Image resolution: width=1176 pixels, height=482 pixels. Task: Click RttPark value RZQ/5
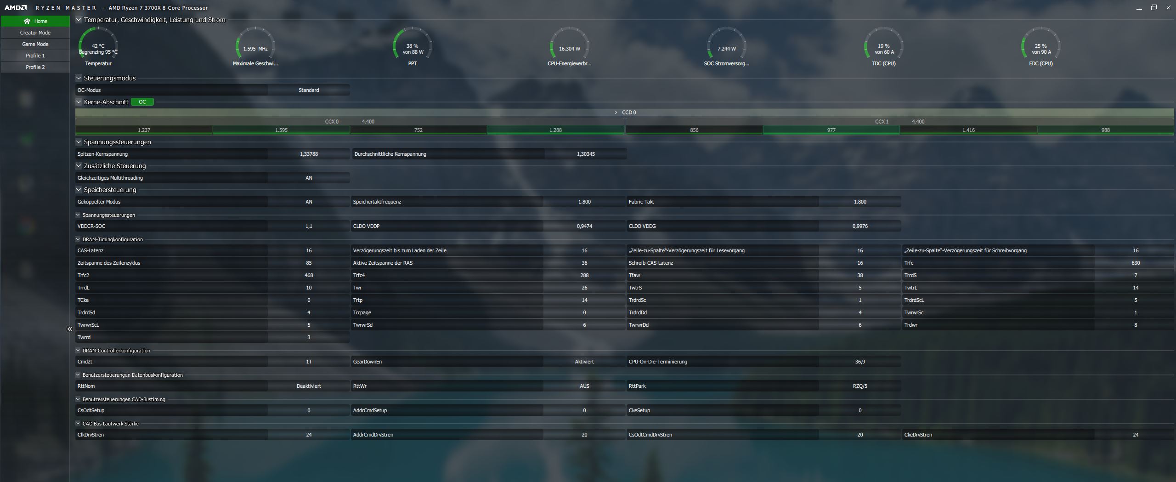point(860,386)
